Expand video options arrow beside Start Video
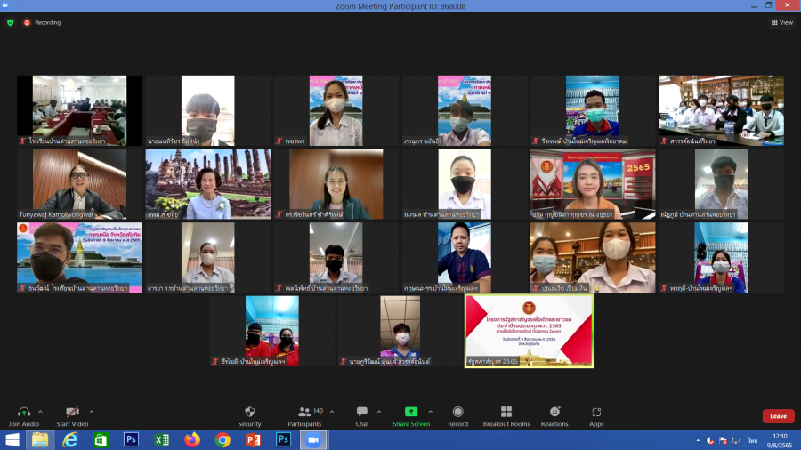 [x=92, y=411]
